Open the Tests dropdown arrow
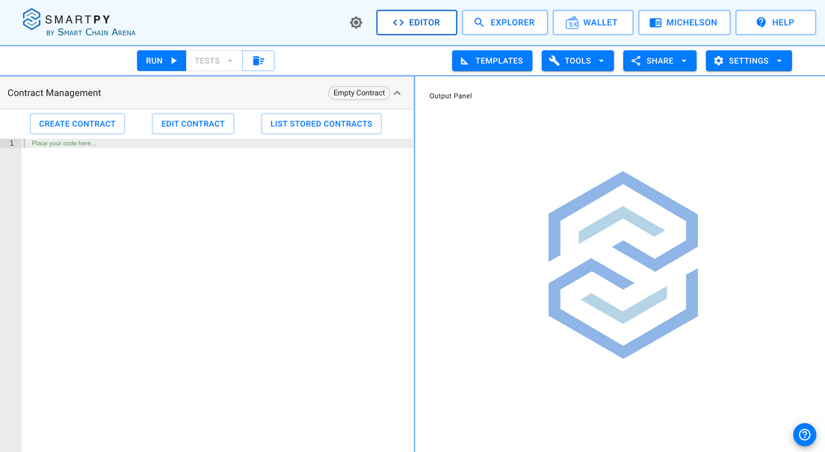Screen dimensions: 825x452 (229, 61)
